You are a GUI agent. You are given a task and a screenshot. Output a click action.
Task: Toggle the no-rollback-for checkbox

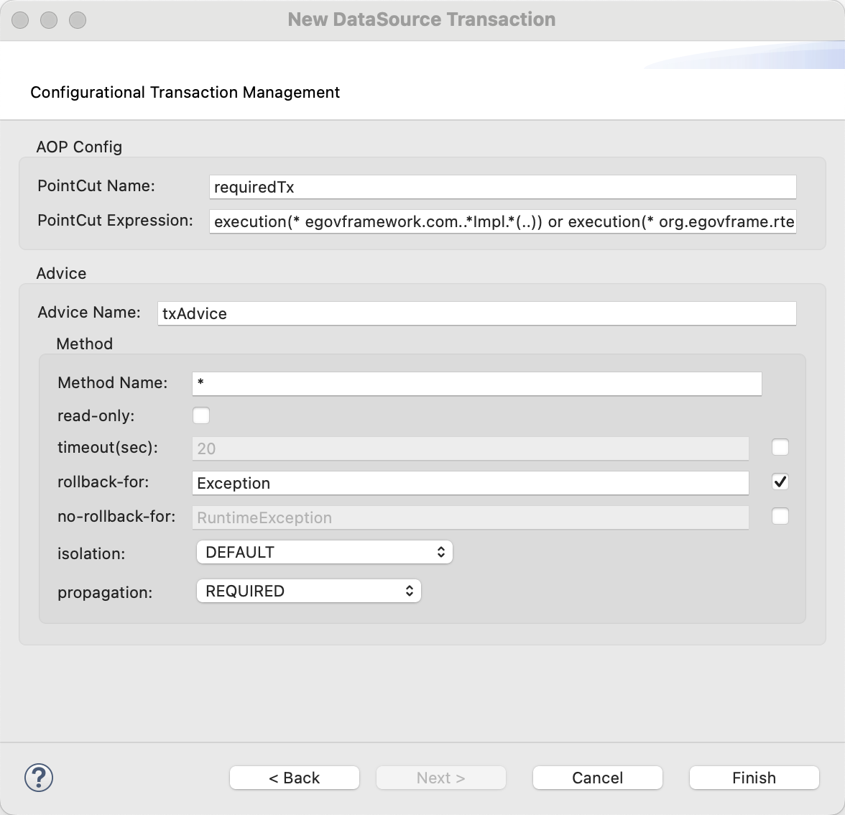point(780,516)
